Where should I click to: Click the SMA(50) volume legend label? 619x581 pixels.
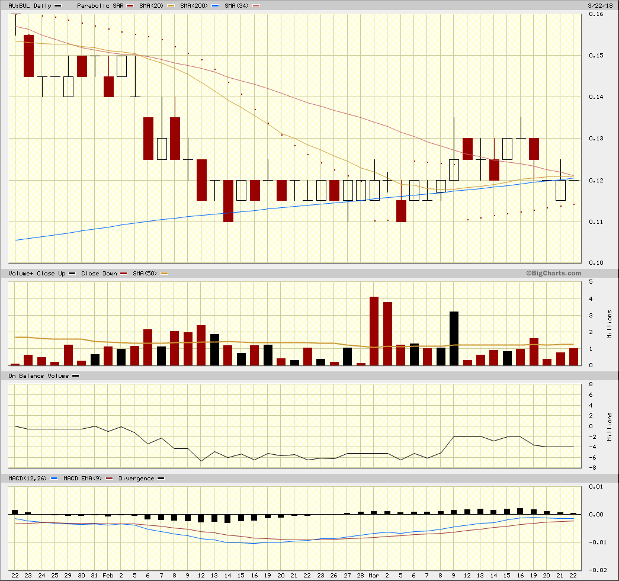click(145, 274)
